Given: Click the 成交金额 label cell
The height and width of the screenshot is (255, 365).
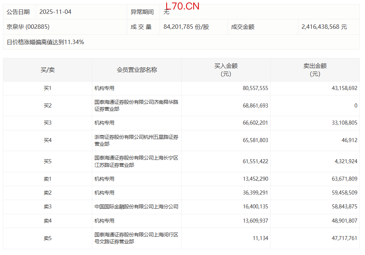Looking at the screenshot, I should tap(242, 27).
